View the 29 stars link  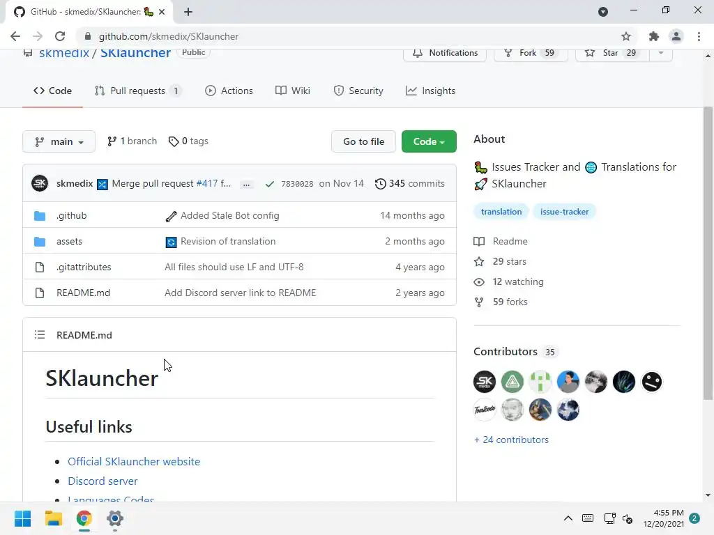pos(500,262)
